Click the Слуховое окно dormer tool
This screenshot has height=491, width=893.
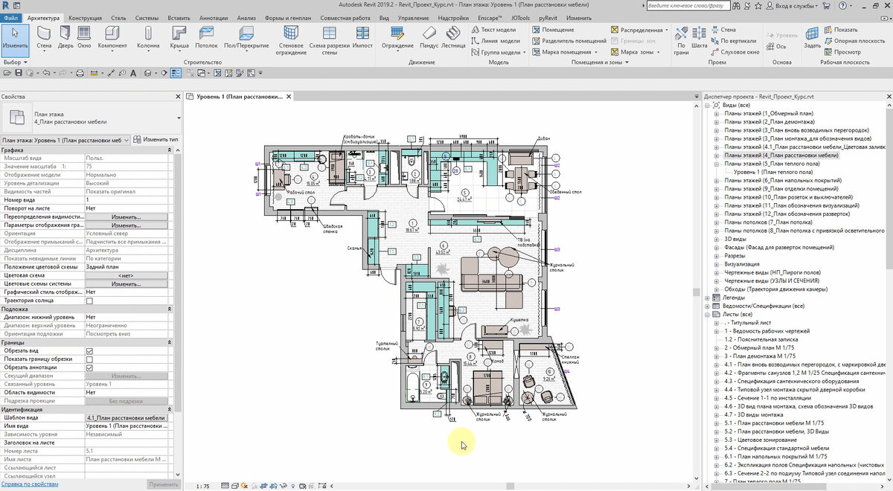[x=734, y=52]
